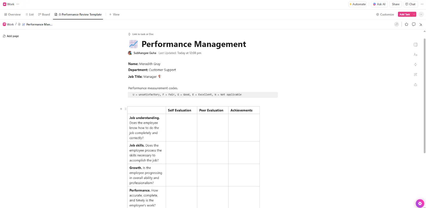Open the top-right more options ellipsis
The width and height of the screenshot is (426, 208).
point(422,4)
